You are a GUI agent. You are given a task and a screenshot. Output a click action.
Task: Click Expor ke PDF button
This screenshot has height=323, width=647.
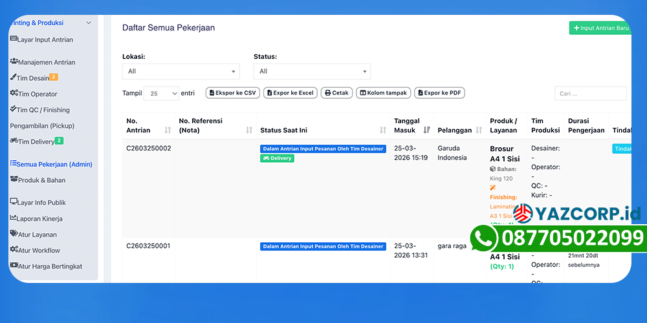439,93
